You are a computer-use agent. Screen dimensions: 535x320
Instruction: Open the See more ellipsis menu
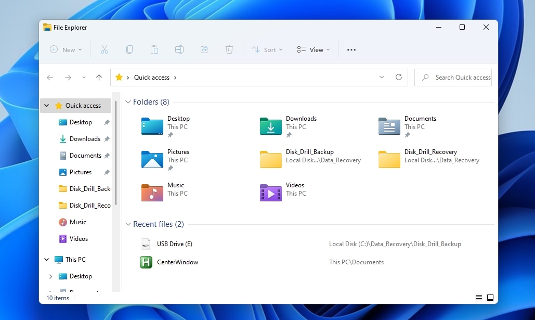[x=351, y=49]
